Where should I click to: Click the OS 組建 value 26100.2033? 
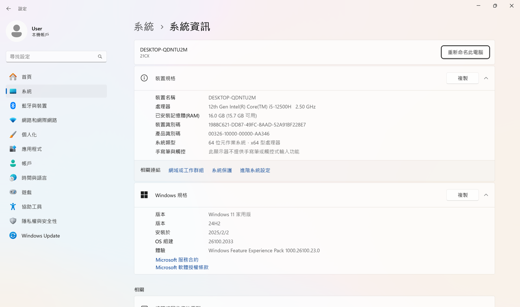point(221,241)
